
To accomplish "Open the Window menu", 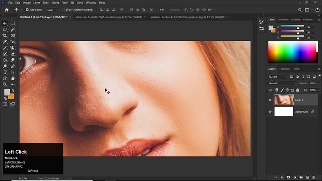I will [91, 3].
